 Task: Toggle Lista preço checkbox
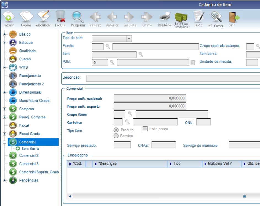tap(145, 129)
